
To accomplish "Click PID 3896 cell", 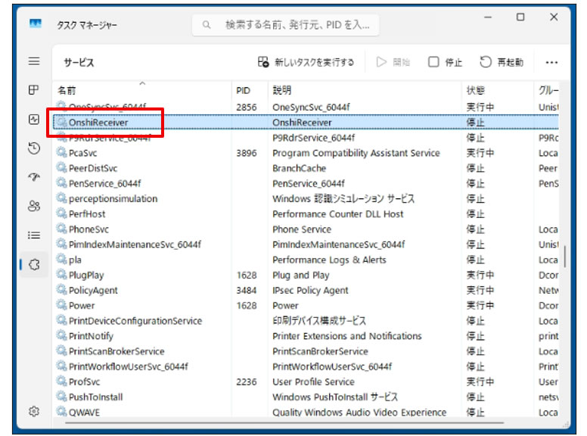I will 247,153.
